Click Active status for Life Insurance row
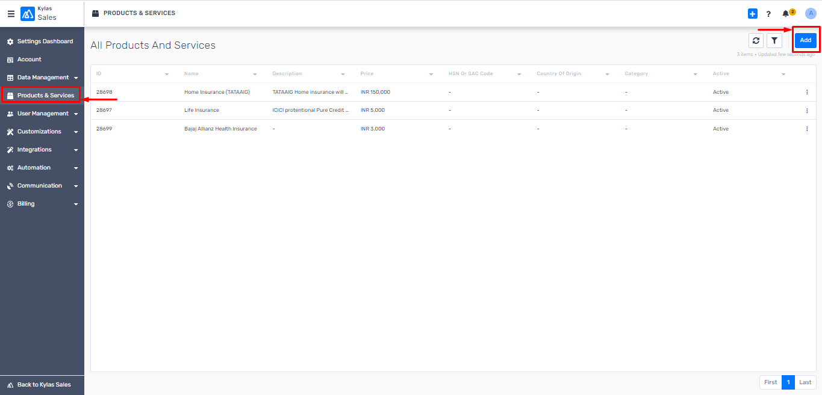822x395 pixels. click(x=721, y=111)
